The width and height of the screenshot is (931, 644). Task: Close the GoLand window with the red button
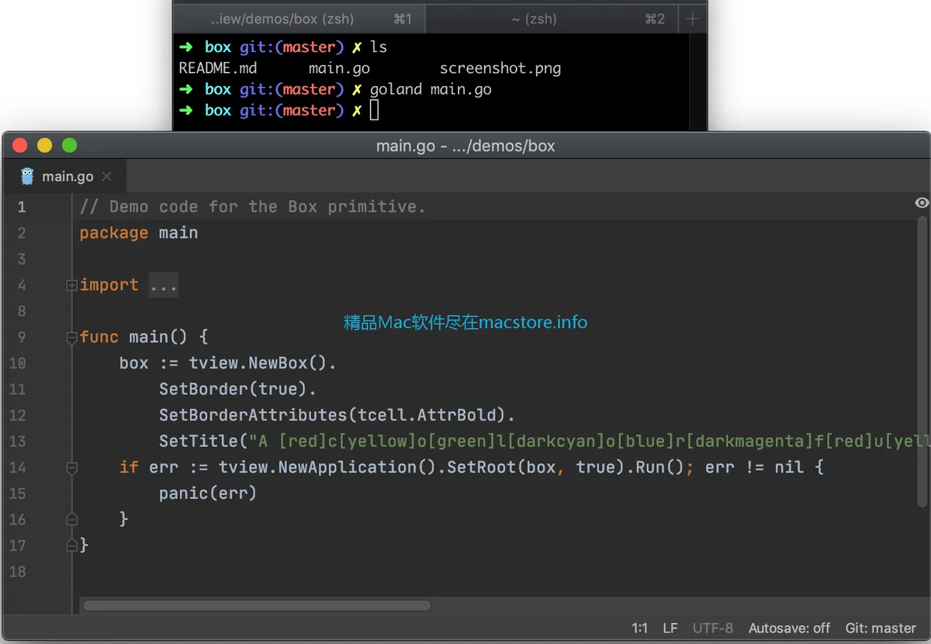tap(20, 145)
